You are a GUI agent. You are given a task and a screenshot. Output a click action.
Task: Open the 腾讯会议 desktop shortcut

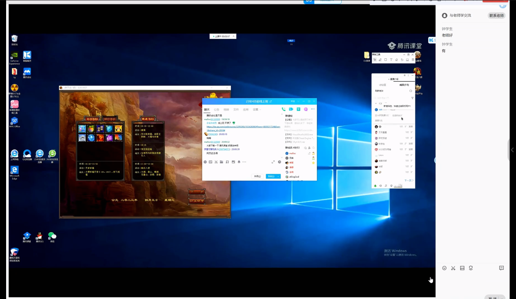(27, 73)
